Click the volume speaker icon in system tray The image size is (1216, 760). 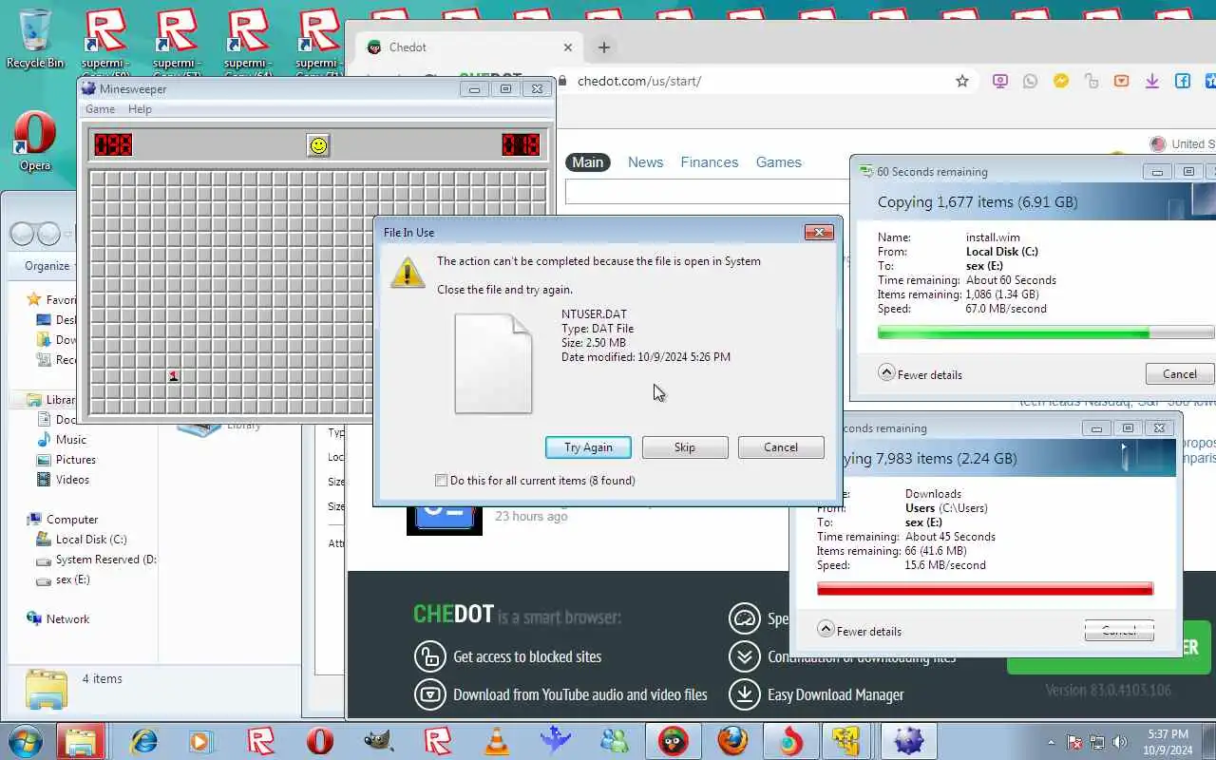point(1120,742)
